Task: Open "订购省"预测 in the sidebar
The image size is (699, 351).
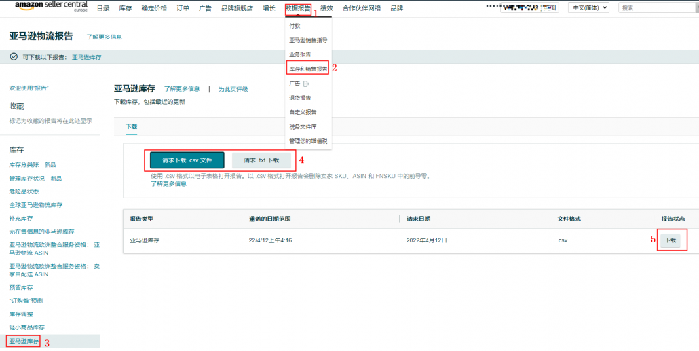Action: (26, 301)
